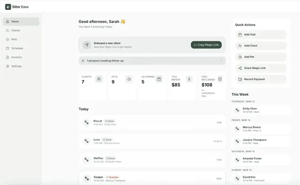Open Marcus Rivera's Friday drop-in entry
The width and height of the screenshot is (300, 185).
(260, 129)
